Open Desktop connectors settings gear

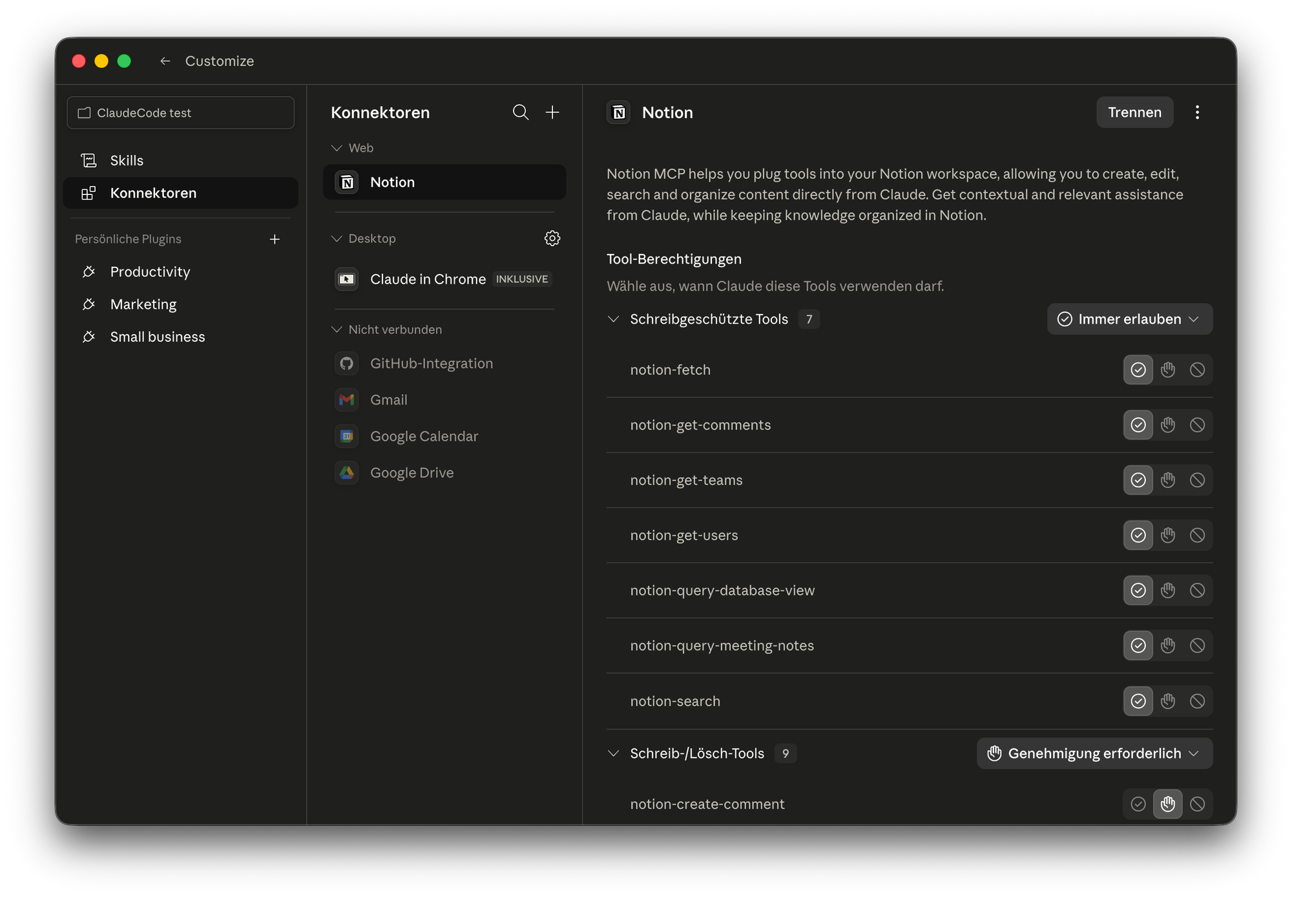click(552, 238)
